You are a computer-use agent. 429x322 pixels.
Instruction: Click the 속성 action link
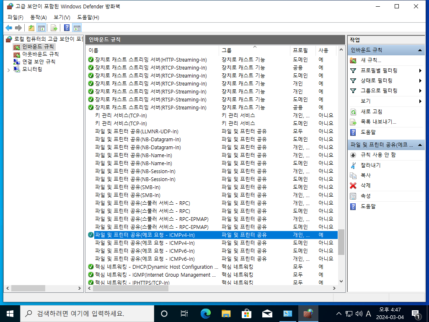point(365,196)
